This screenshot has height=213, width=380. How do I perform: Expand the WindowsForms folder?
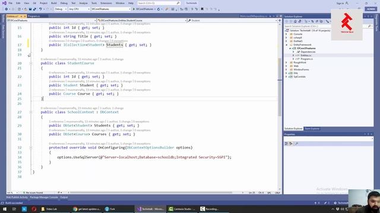click(x=286, y=70)
